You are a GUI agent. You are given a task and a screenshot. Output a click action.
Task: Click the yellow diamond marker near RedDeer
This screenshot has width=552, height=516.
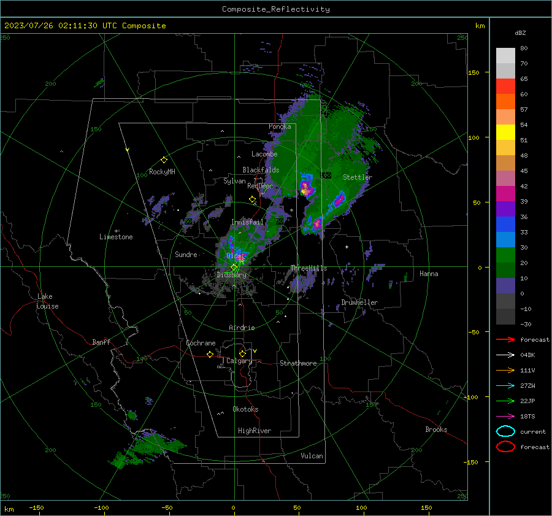(x=253, y=199)
